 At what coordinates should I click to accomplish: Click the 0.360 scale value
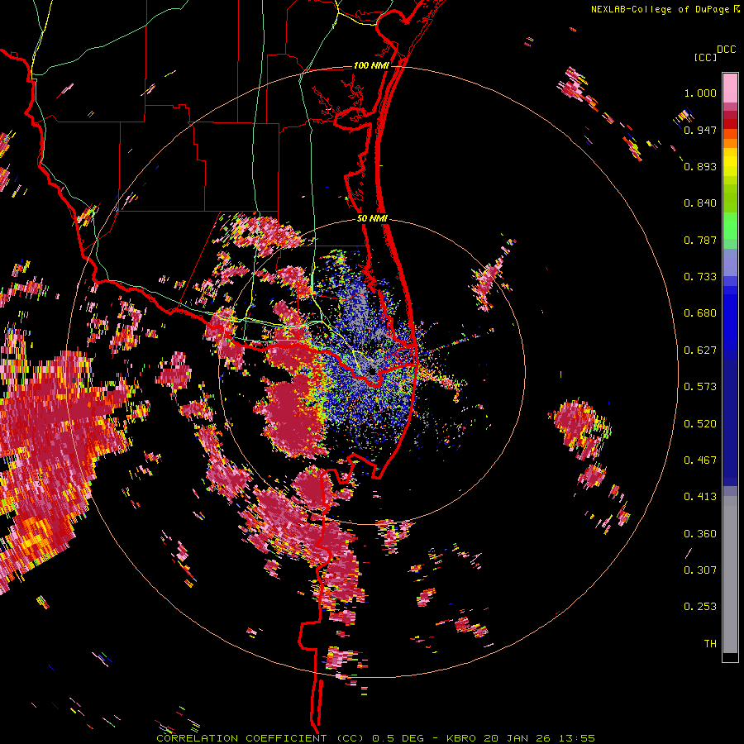click(x=700, y=534)
